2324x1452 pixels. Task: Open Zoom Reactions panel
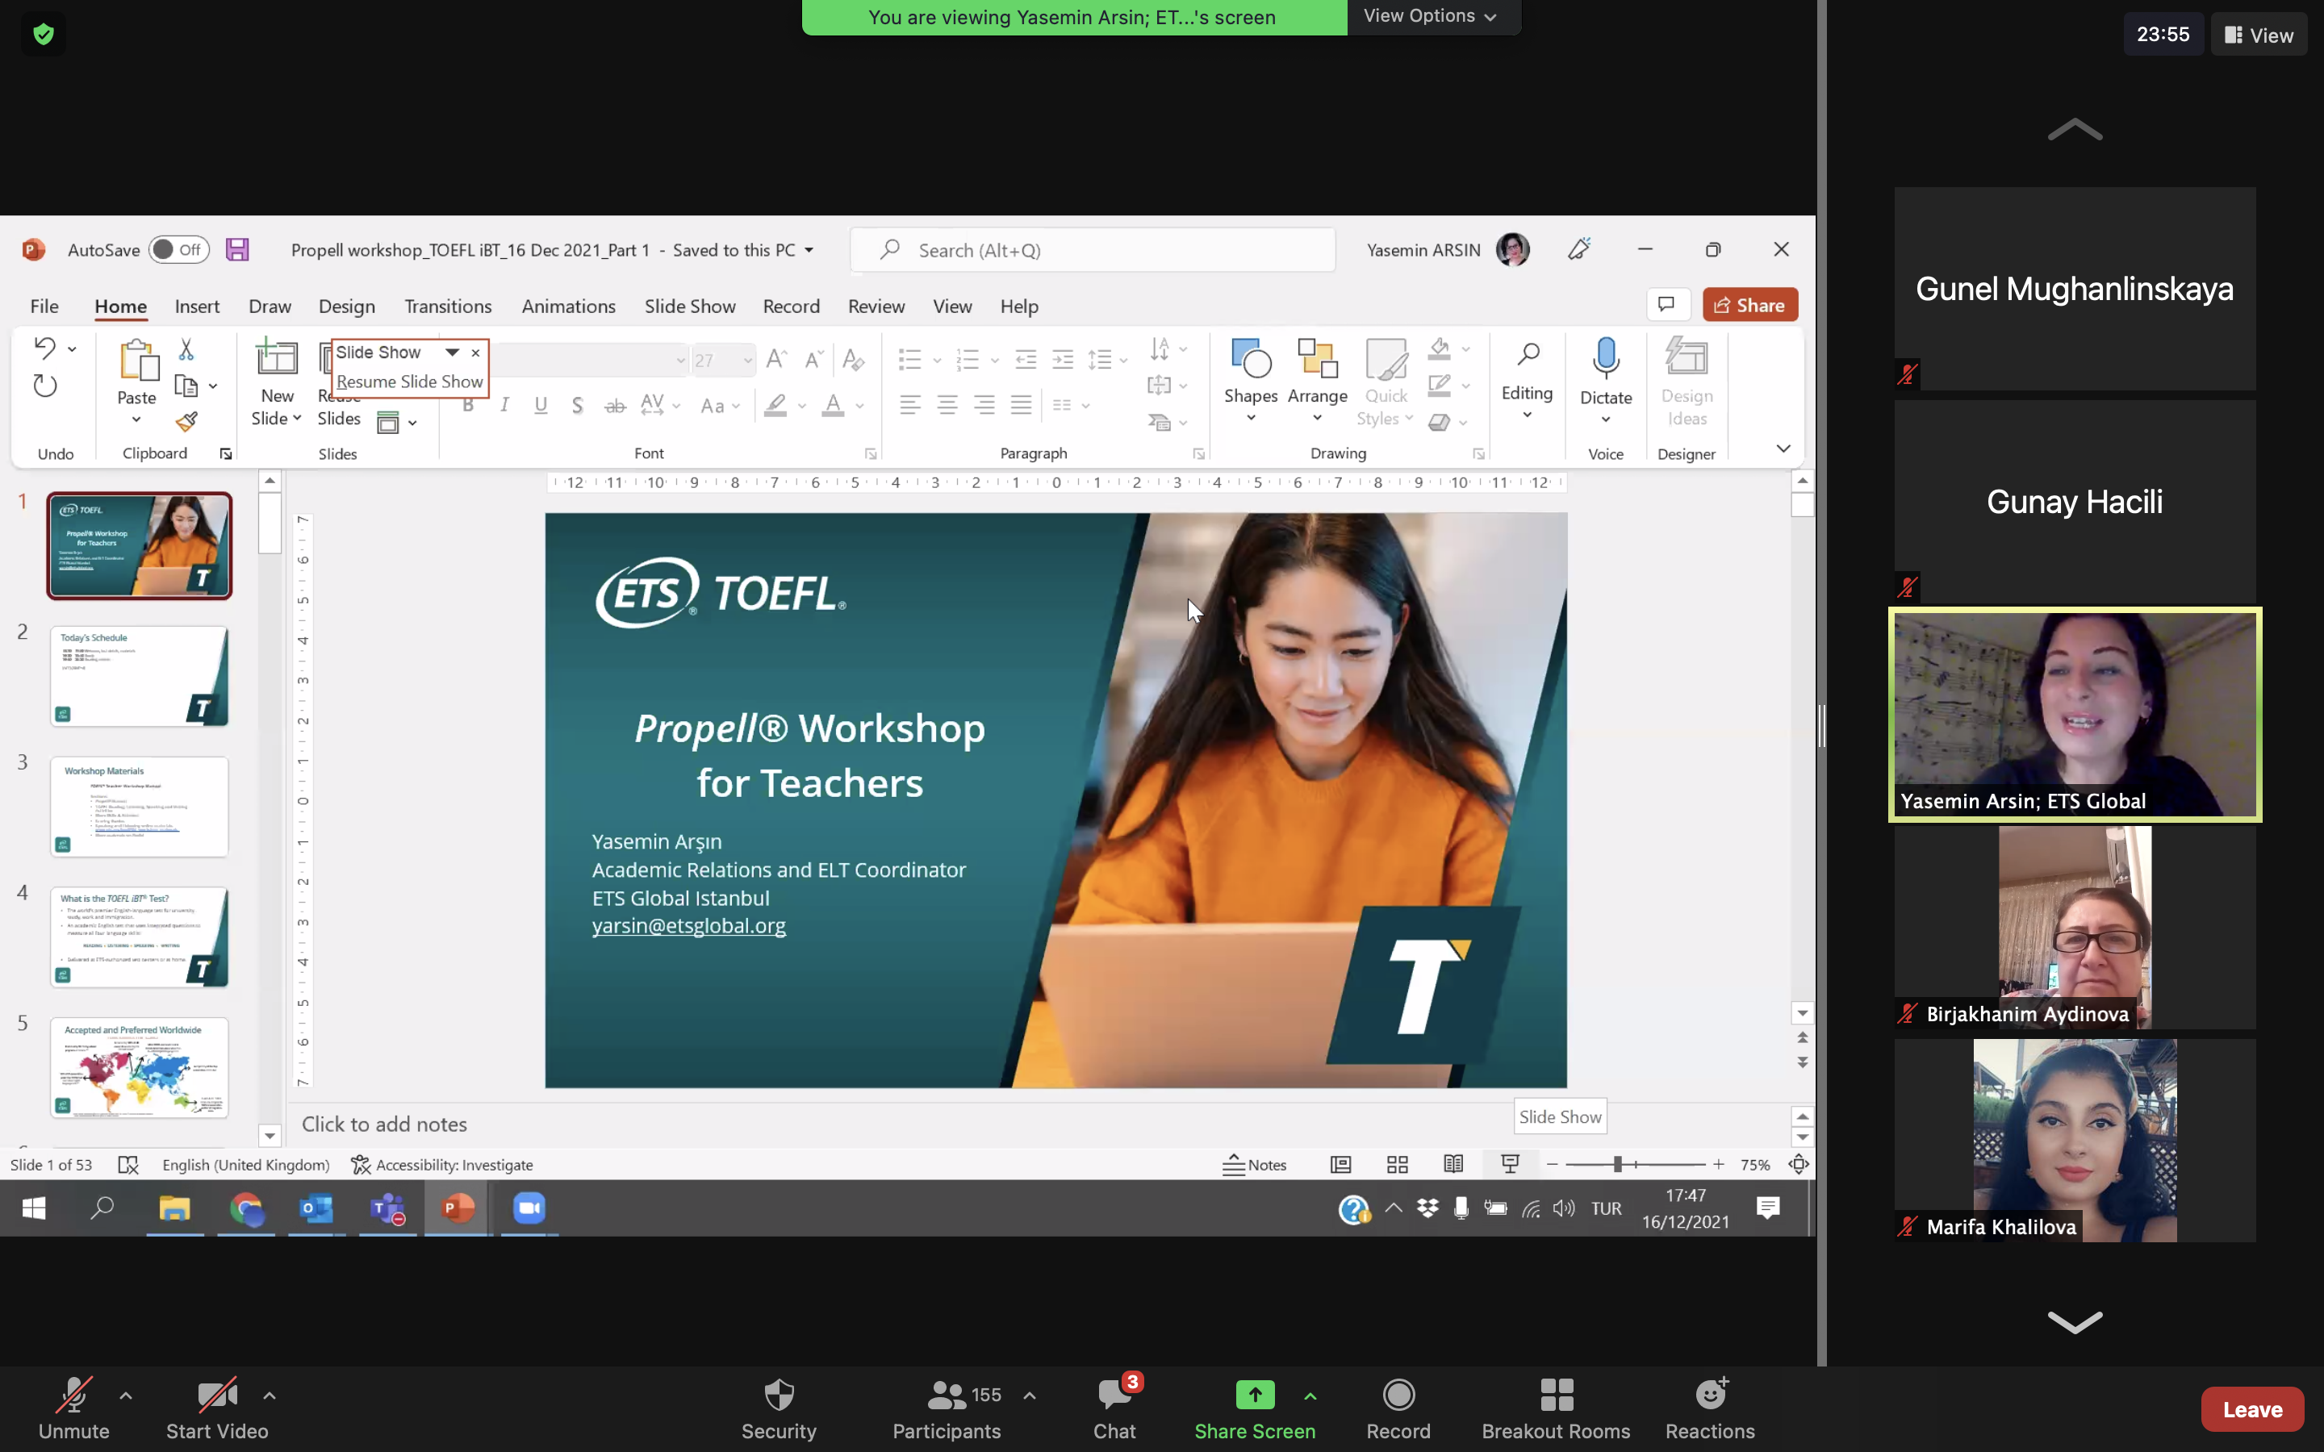[x=1709, y=1408]
